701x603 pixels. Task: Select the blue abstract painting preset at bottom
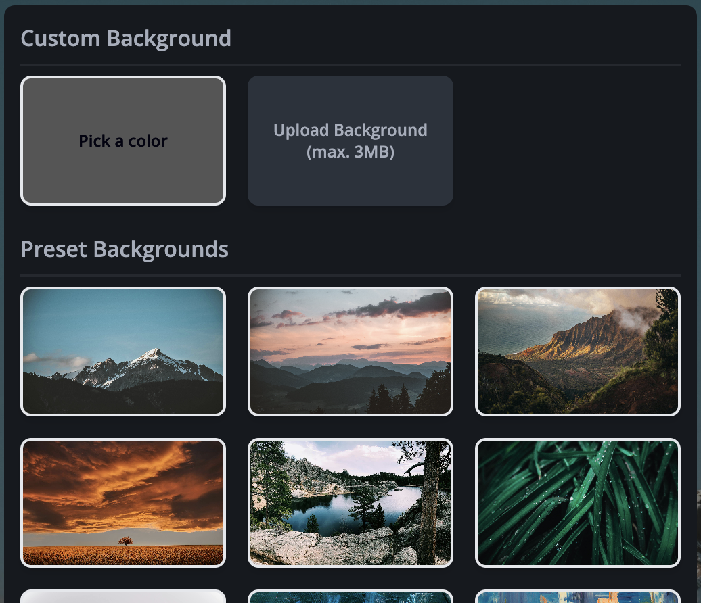(x=350, y=597)
